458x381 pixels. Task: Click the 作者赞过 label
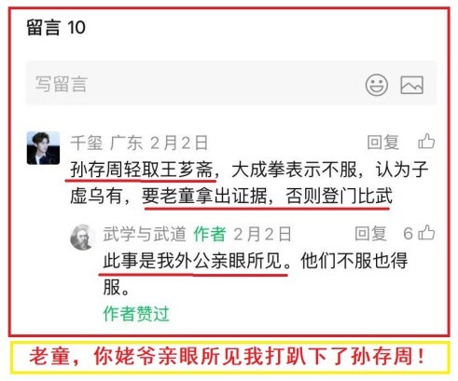[x=136, y=313]
